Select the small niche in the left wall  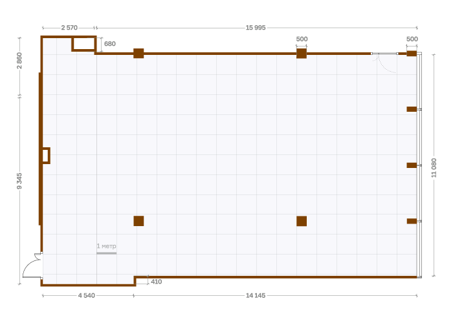pyautogui.click(x=45, y=156)
